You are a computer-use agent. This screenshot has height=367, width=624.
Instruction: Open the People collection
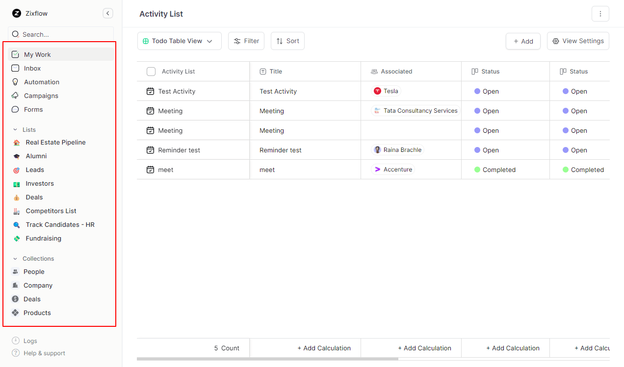(x=34, y=271)
